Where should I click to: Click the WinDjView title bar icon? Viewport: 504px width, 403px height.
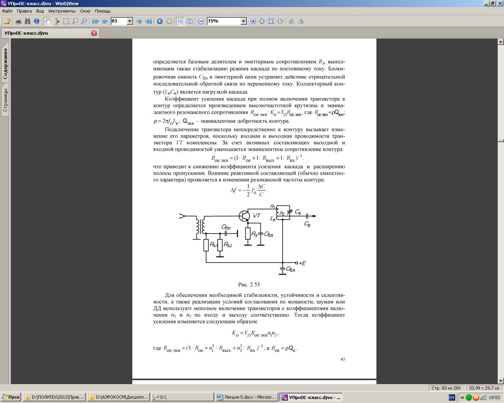click(4, 4)
